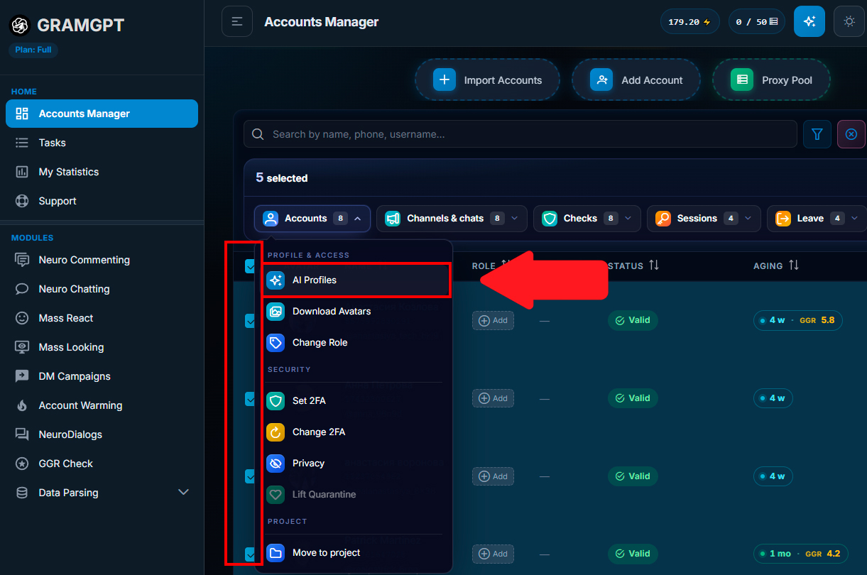
Task: Choose Change Role from the menu
Action: [x=354, y=342]
